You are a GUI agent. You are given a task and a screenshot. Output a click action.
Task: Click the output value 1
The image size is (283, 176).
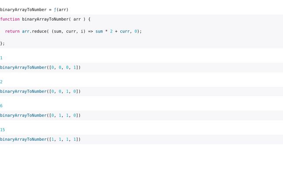1,58
